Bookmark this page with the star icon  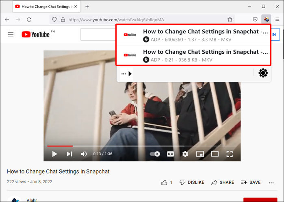(230, 20)
